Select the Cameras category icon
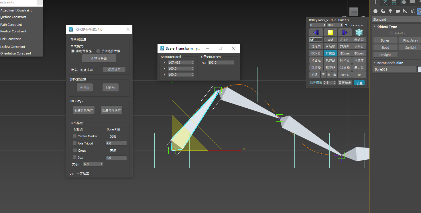 pos(398,11)
